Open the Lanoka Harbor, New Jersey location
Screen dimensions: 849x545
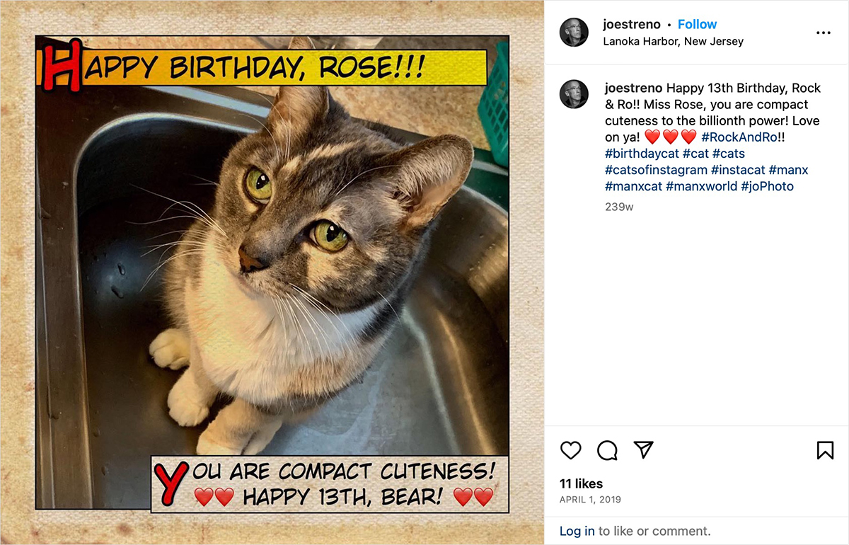pos(673,41)
